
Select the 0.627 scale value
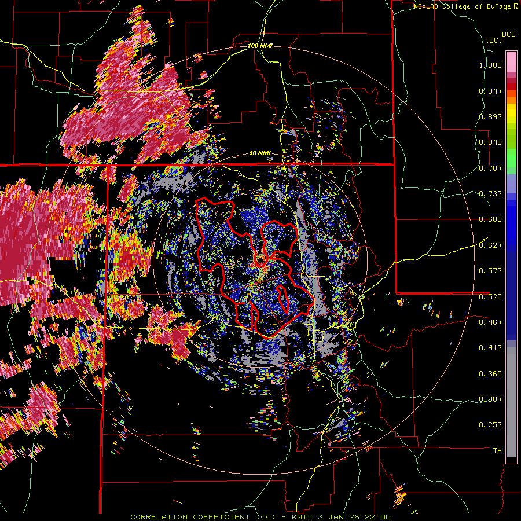[490, 245]
